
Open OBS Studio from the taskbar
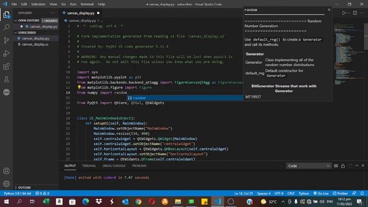point(231,202)
